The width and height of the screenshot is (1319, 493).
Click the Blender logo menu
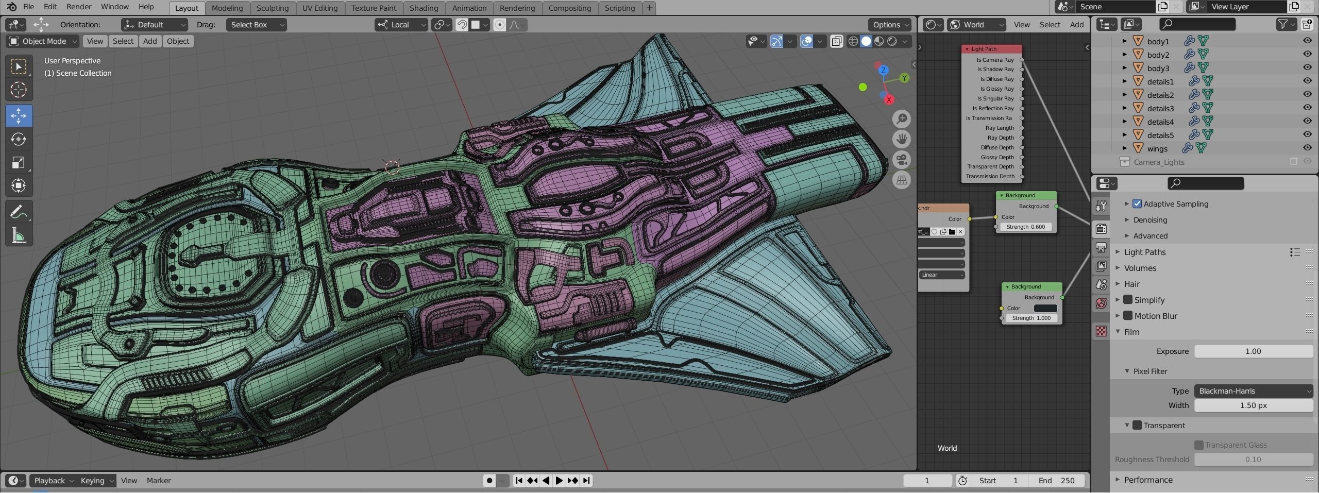coord(11,7)
